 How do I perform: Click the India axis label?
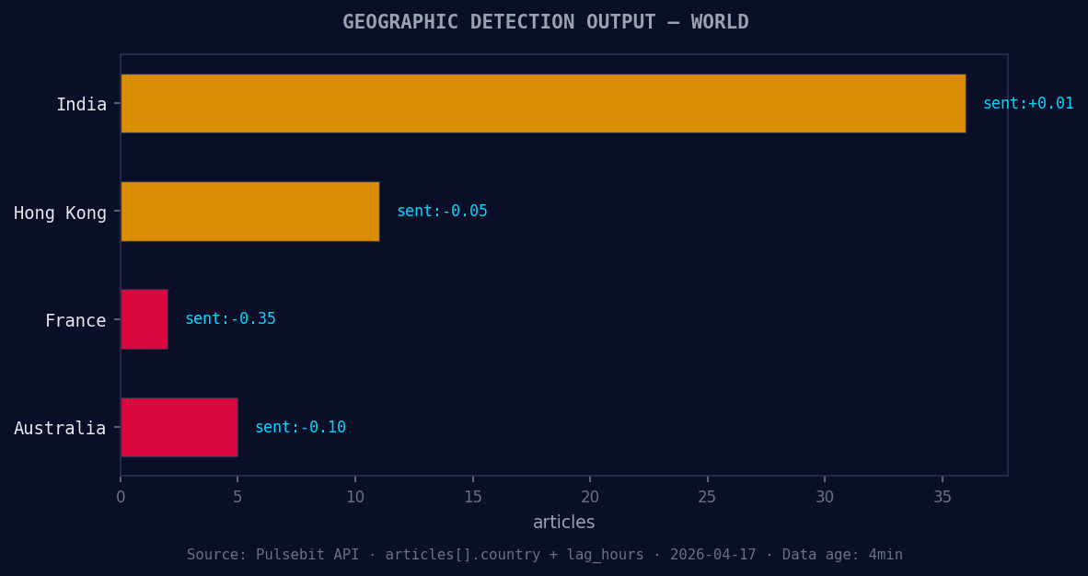82,104
